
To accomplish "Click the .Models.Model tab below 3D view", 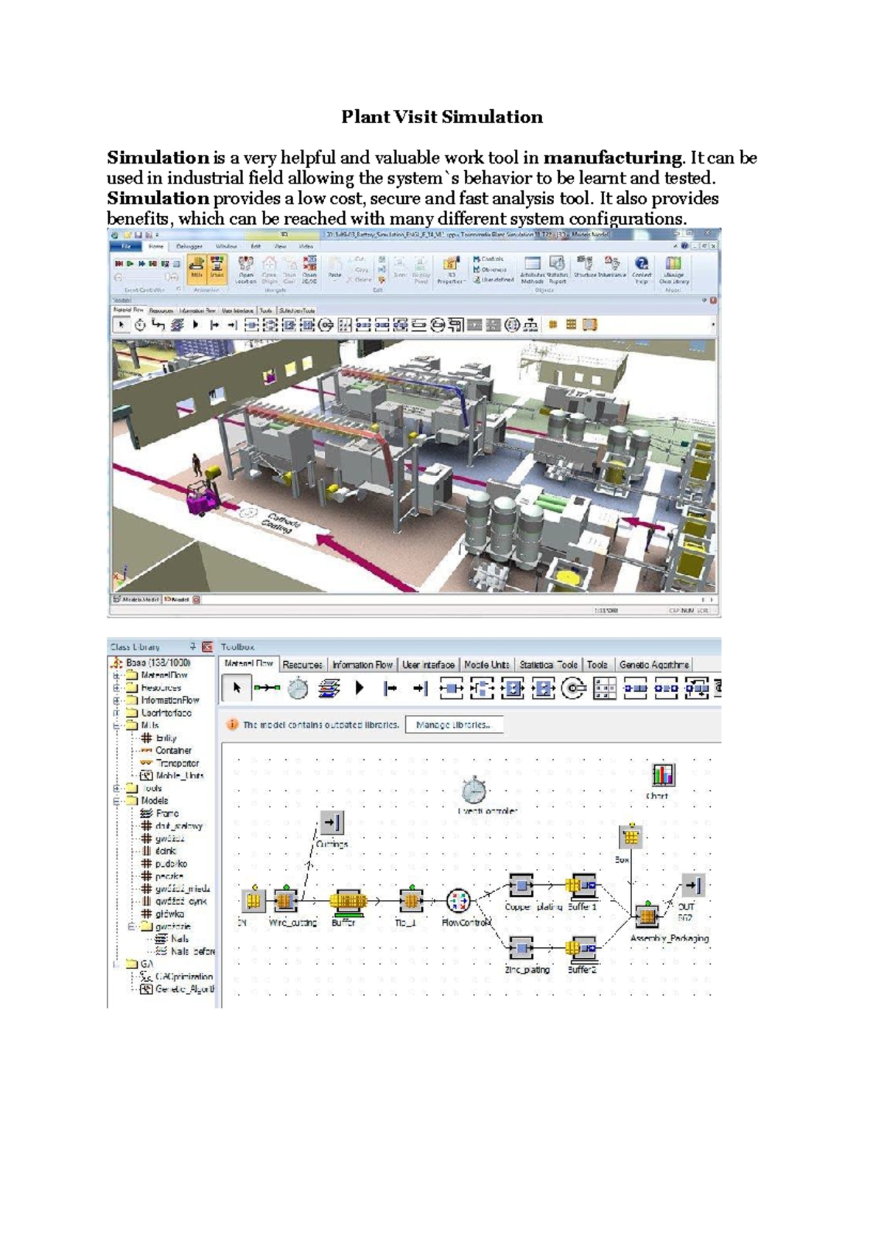I will click(136, 600).
